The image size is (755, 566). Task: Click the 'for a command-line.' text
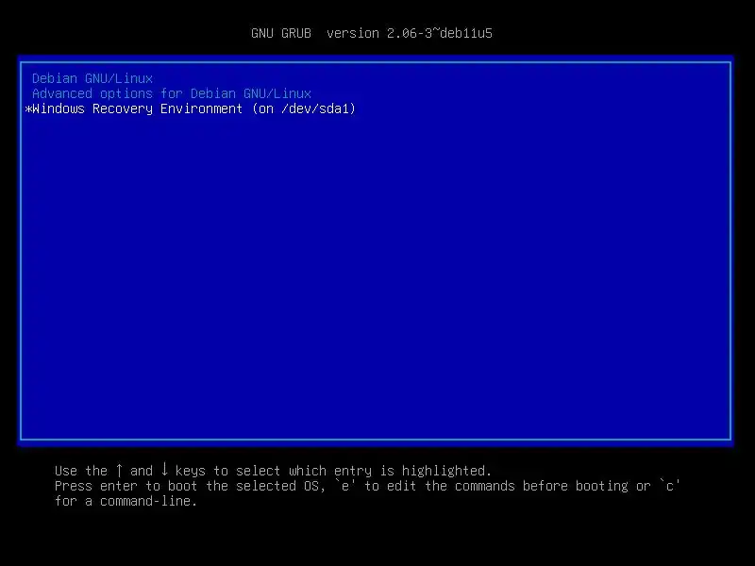tap(126, 501)
